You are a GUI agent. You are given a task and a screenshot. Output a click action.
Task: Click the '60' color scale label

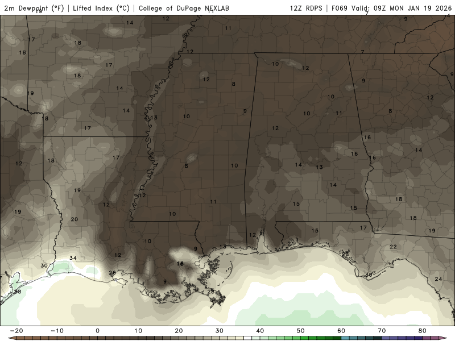(x=341, y=331)
